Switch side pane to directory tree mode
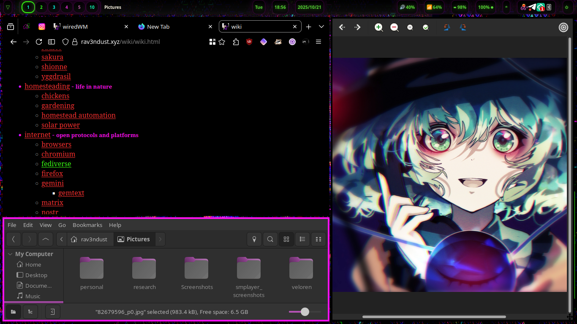The width and height of the screenshot is (577, 324). pos(30,312)
